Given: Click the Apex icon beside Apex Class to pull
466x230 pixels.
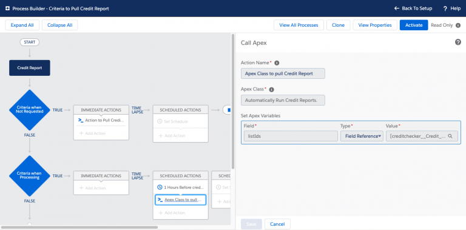Looking at the screenshot, I should point(160,200).
